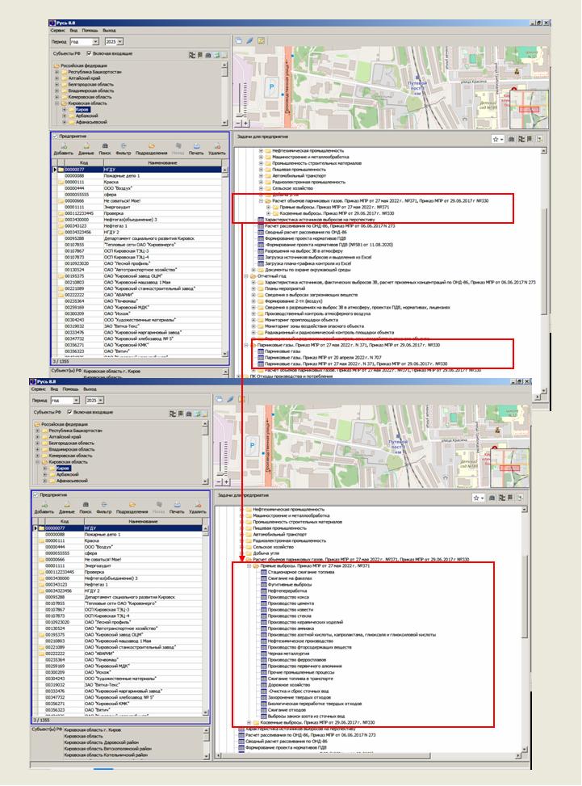Open Фильтр in lower window enterprise toolbar

(x=103, y=506)
